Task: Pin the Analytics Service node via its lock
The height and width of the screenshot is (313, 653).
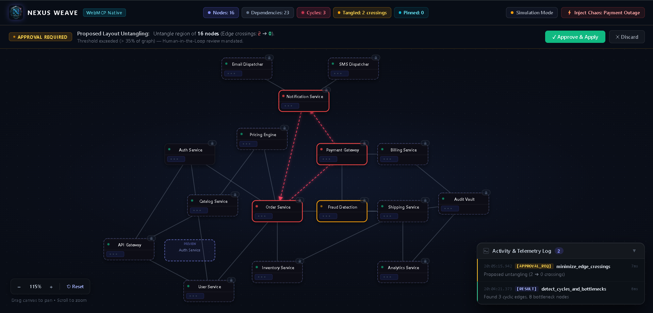Action: pyautogui.click(x=425, y=261)
